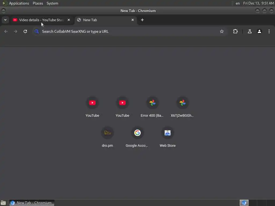
Task: Open the Error 400 shortcut tile
Action: pyautogui.click(x=152, y=107)
